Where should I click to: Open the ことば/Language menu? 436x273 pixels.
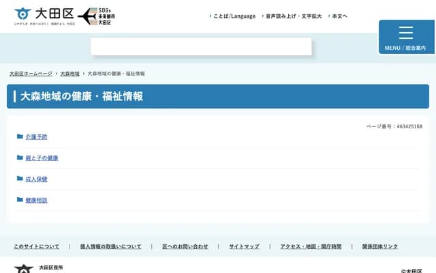tap(233, 16)
